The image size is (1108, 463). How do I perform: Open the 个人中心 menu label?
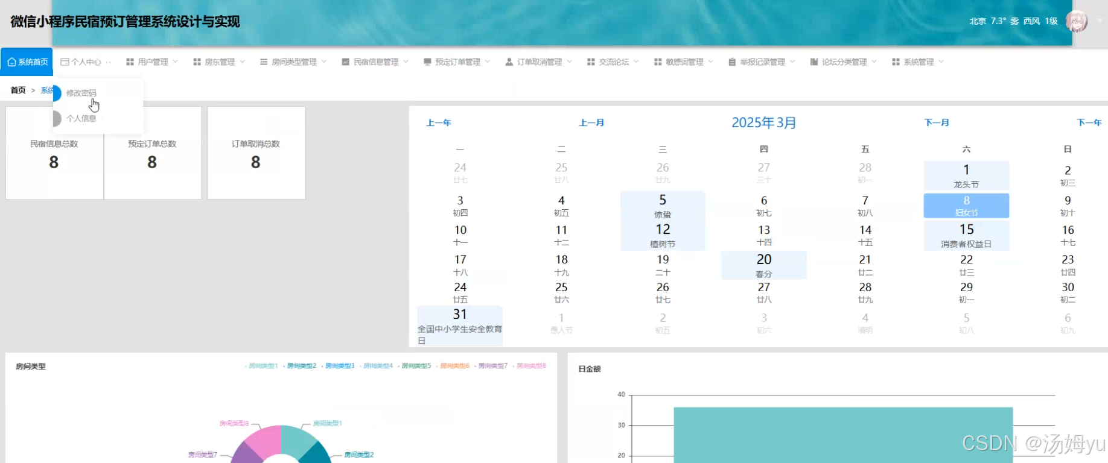pyautogui.click(x=86, y=62)
